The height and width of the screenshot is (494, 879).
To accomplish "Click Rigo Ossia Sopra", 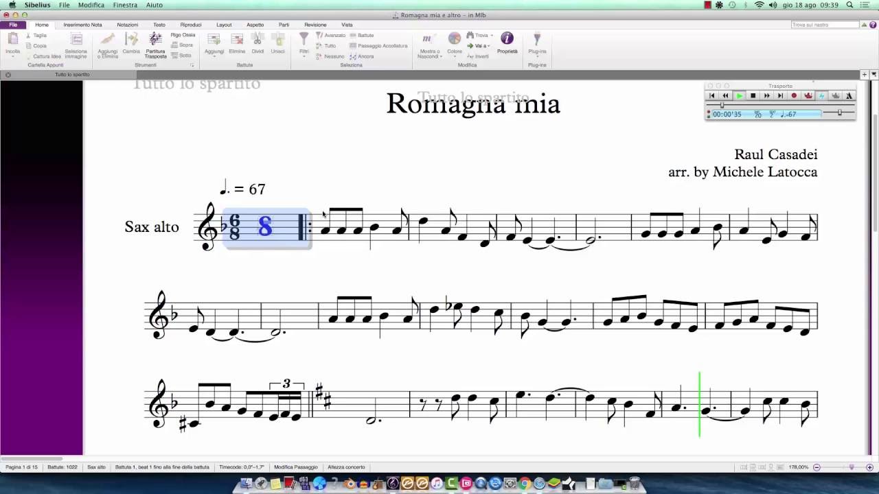I will click(183, 45).
